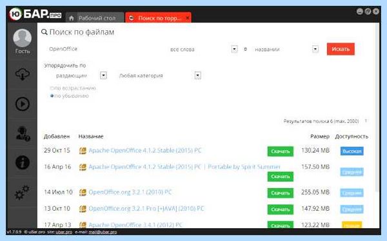The height and width of the screenshot is (241, 387).
Task: Switch to the Поиск по торр... tab
Action: [x=158, y=18]
